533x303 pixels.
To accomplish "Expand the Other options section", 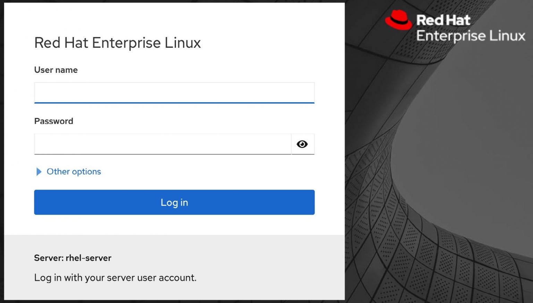I will click(73, 172).
